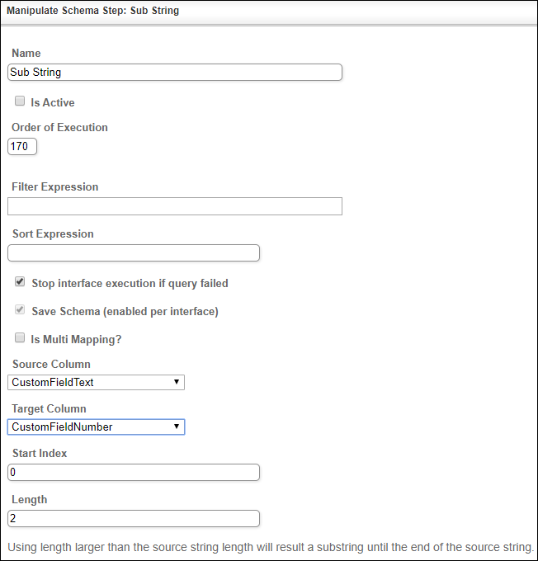Focus the Filter Expression text field

click(174, 206)
